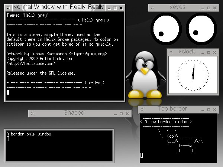Click the cursor block in Normal Window terminal

[x=8, y=92]
